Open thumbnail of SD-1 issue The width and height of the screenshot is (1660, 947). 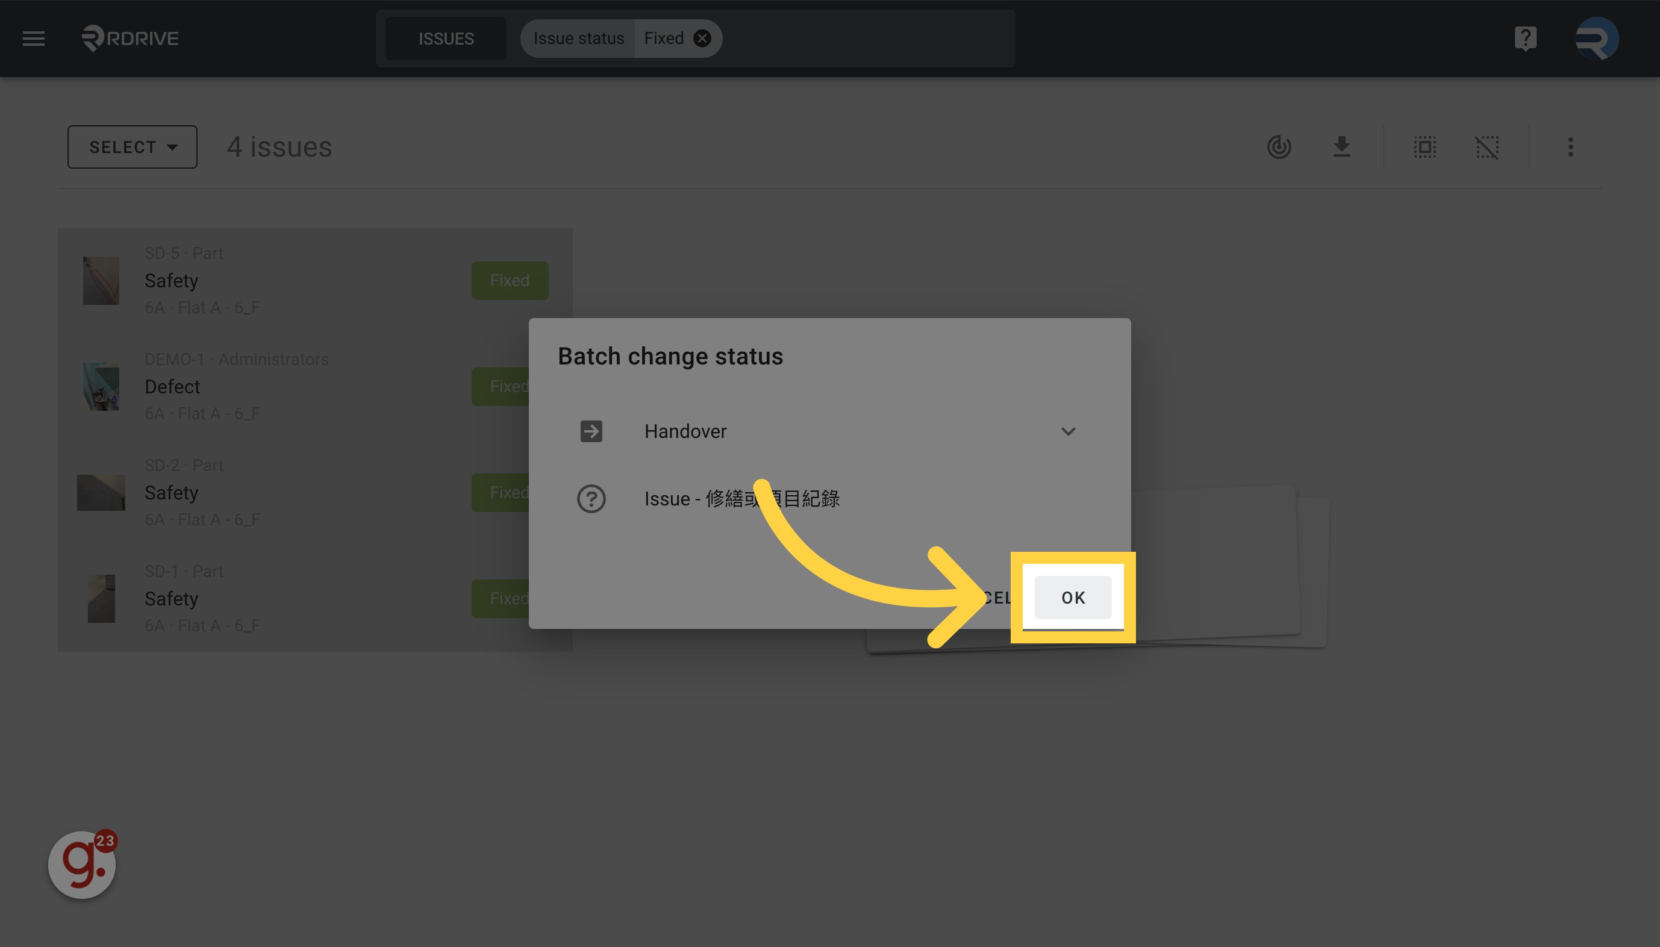point(101,598)
